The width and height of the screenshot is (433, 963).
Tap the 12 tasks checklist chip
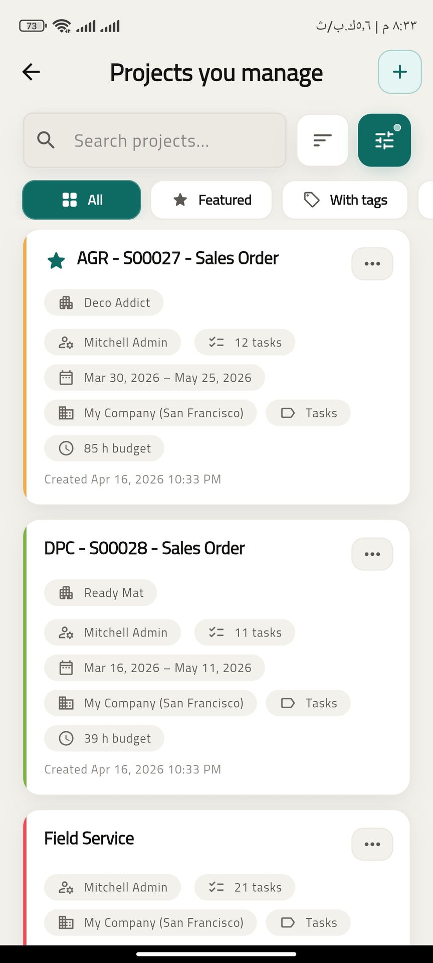click(x=245, y=343)
